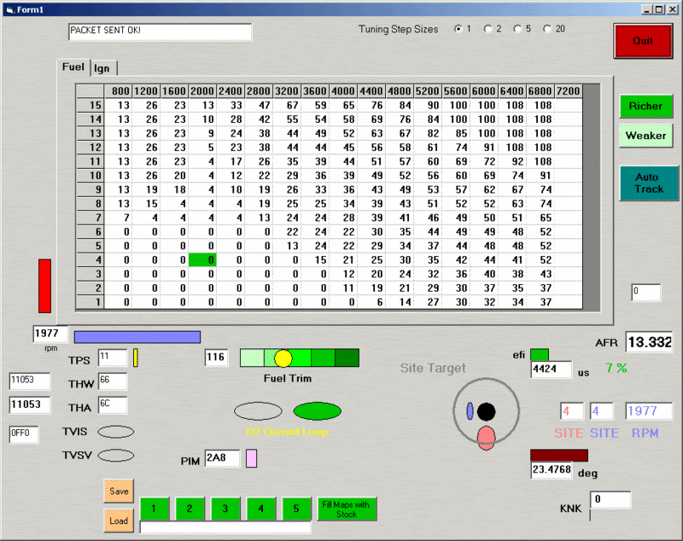
Task: Click the Richer button
Action: (645, 106)
